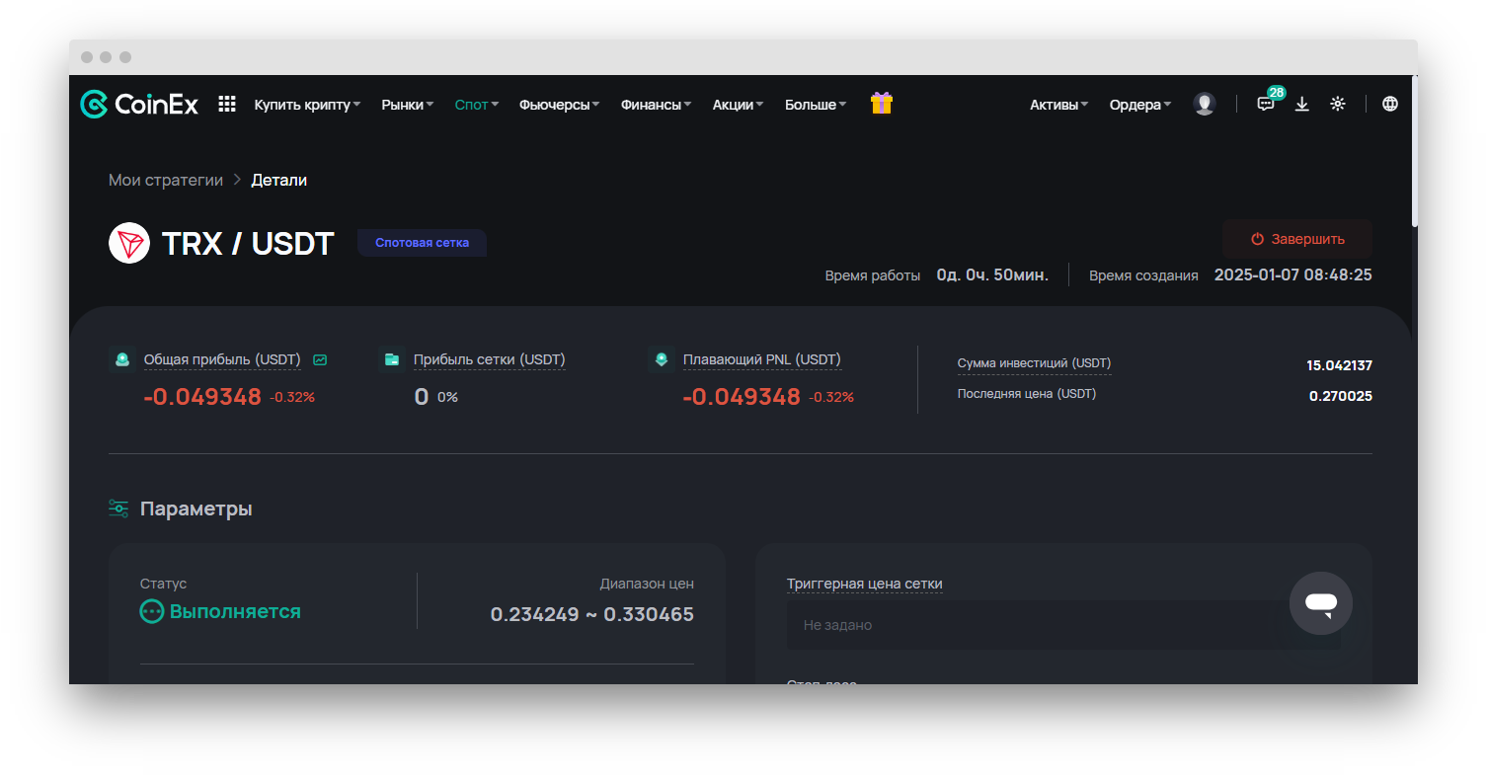Viewport: 1487px width, 783px height.
Task: Click the Параметры section heading
Action: click(x=196, y=509)
